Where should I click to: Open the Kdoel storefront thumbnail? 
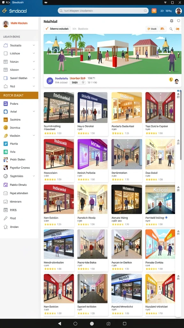pos(160,199)
